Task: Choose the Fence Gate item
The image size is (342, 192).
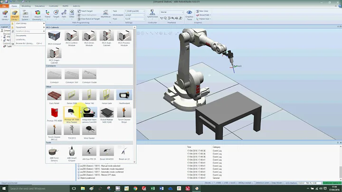Action: click(107, 97)
